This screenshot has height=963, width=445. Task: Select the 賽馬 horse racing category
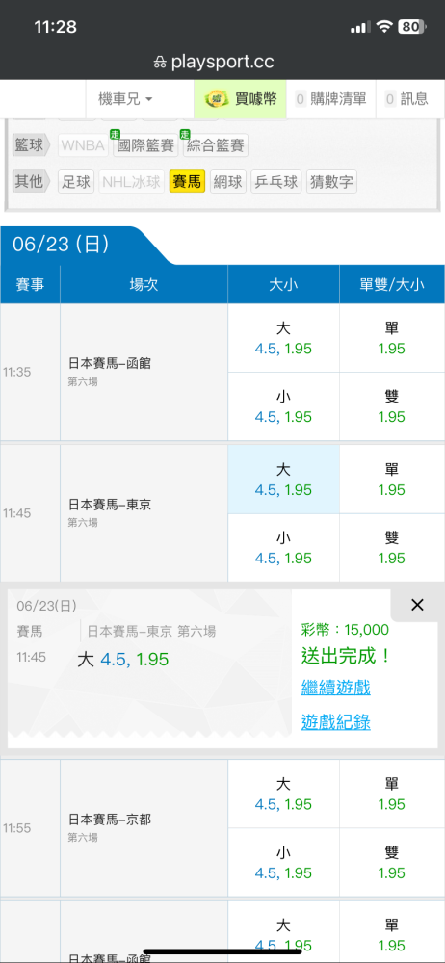[187, 182]
